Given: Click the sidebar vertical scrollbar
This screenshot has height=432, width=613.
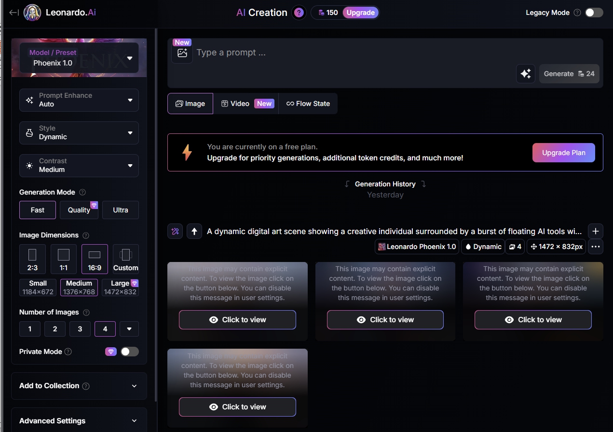Looking at the screenshot, I should coord(155,214).
